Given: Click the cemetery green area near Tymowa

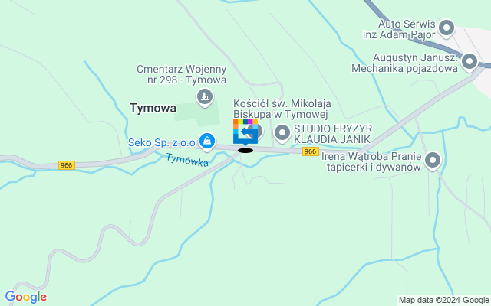Looking at the screenshot, I should (196, 114).
